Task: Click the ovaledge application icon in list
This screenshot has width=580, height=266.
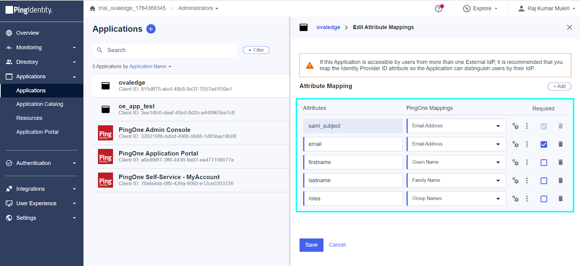Action: (105, 86)
